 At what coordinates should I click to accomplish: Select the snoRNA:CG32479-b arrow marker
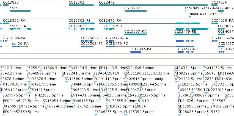186,11
